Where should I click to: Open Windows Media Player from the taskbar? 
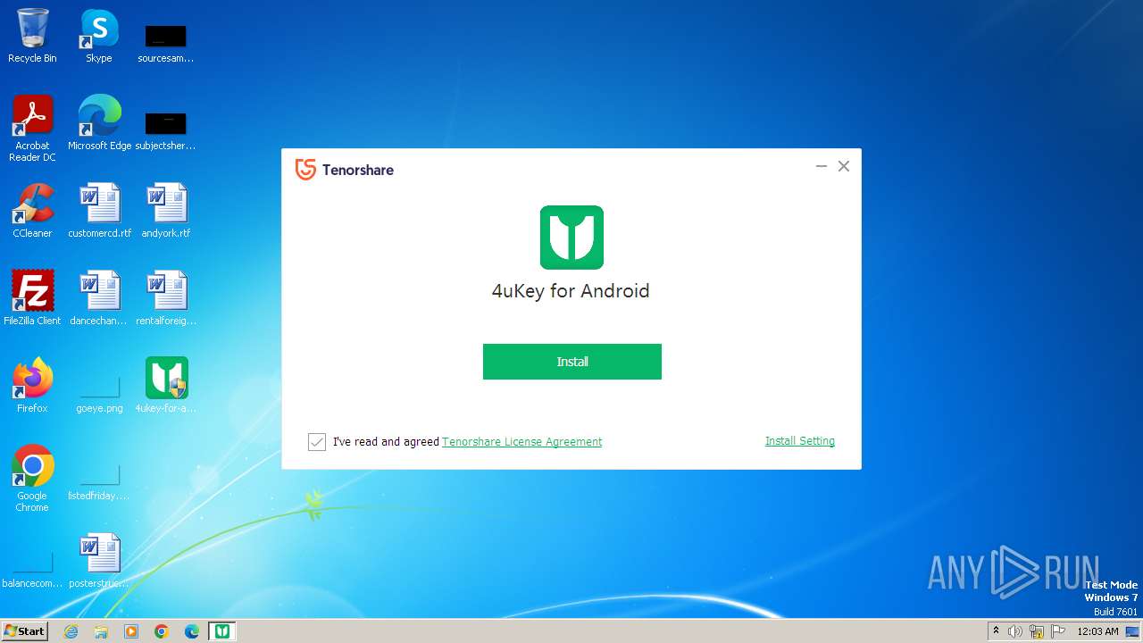pyautogui.click(x=131, y=631)
